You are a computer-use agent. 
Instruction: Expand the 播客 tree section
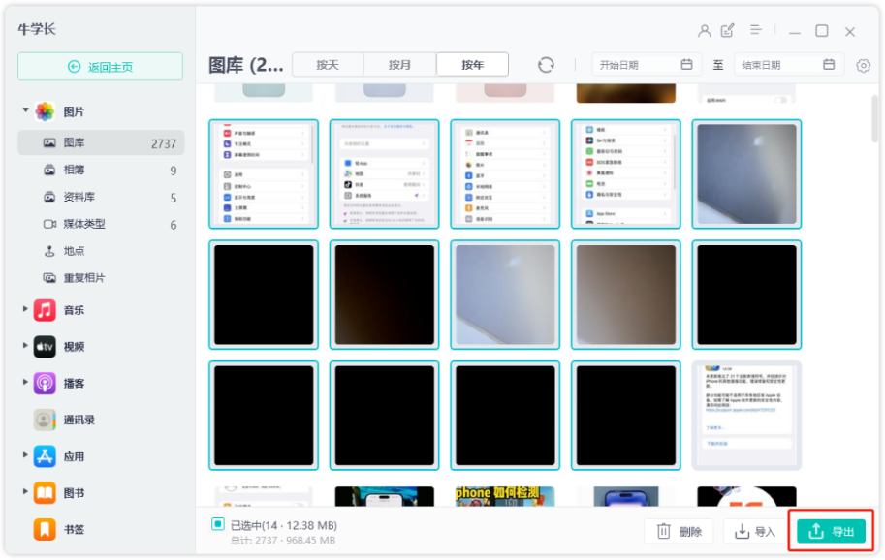click(25, 382)
